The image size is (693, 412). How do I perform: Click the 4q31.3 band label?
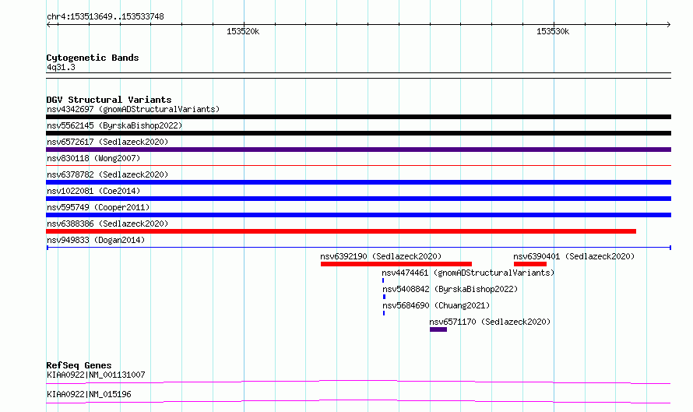coord(61,67)
